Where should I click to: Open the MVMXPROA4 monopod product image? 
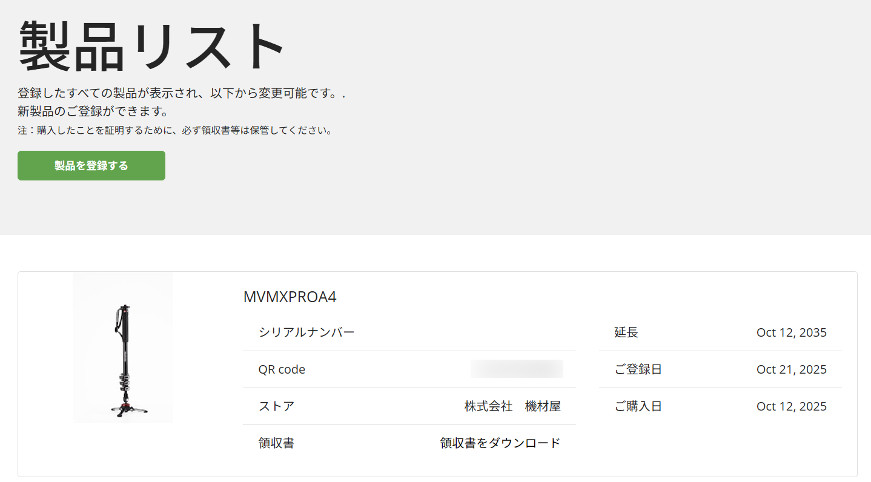coord(123,348)
